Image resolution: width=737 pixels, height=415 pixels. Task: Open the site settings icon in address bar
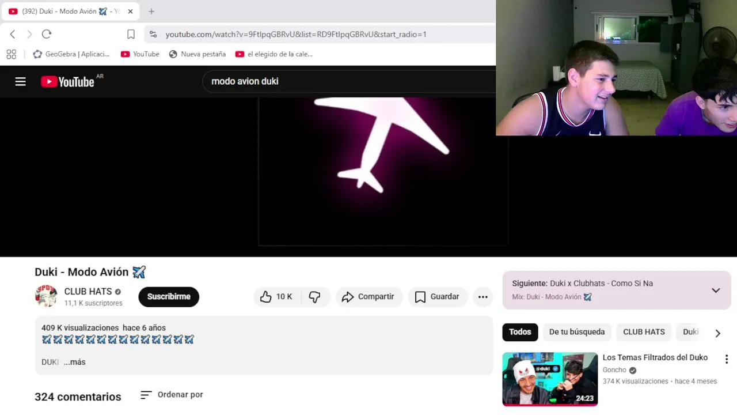pos(153,34)
